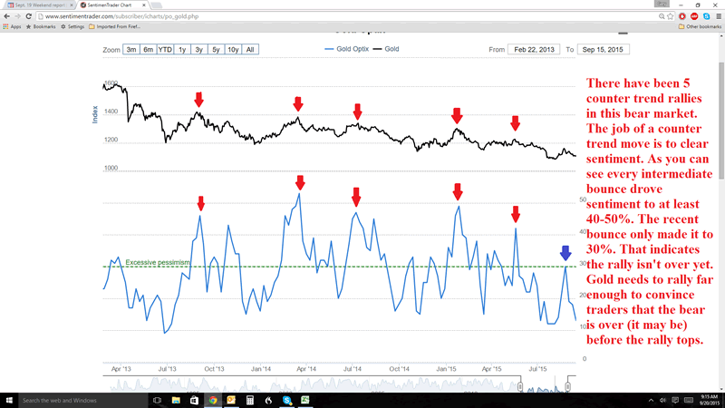The height and width of the screenshot is (408, 725).
Task: Launch Skype from the taskbar
Action: point(287,400)
